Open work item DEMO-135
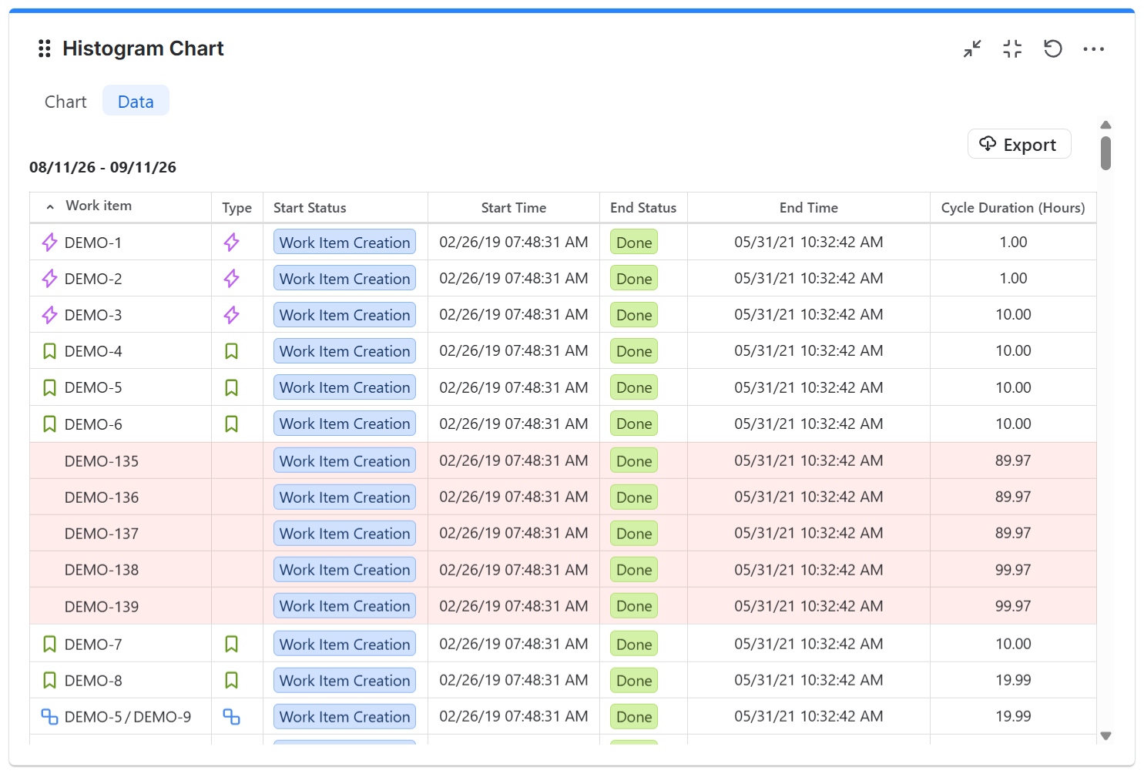 (102, 461)
